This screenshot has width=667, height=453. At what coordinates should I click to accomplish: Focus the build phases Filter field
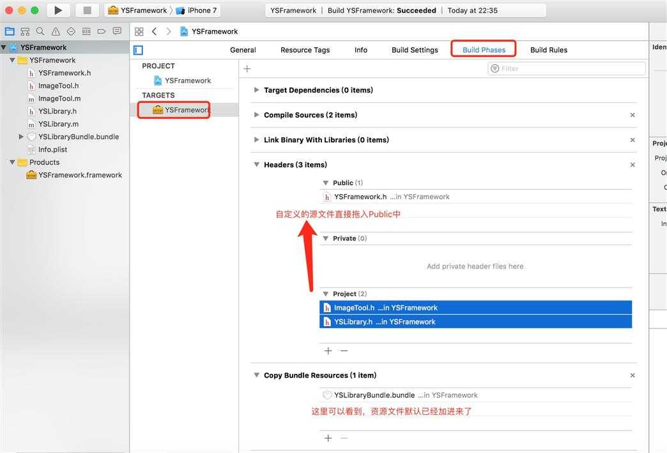[567, 69]
